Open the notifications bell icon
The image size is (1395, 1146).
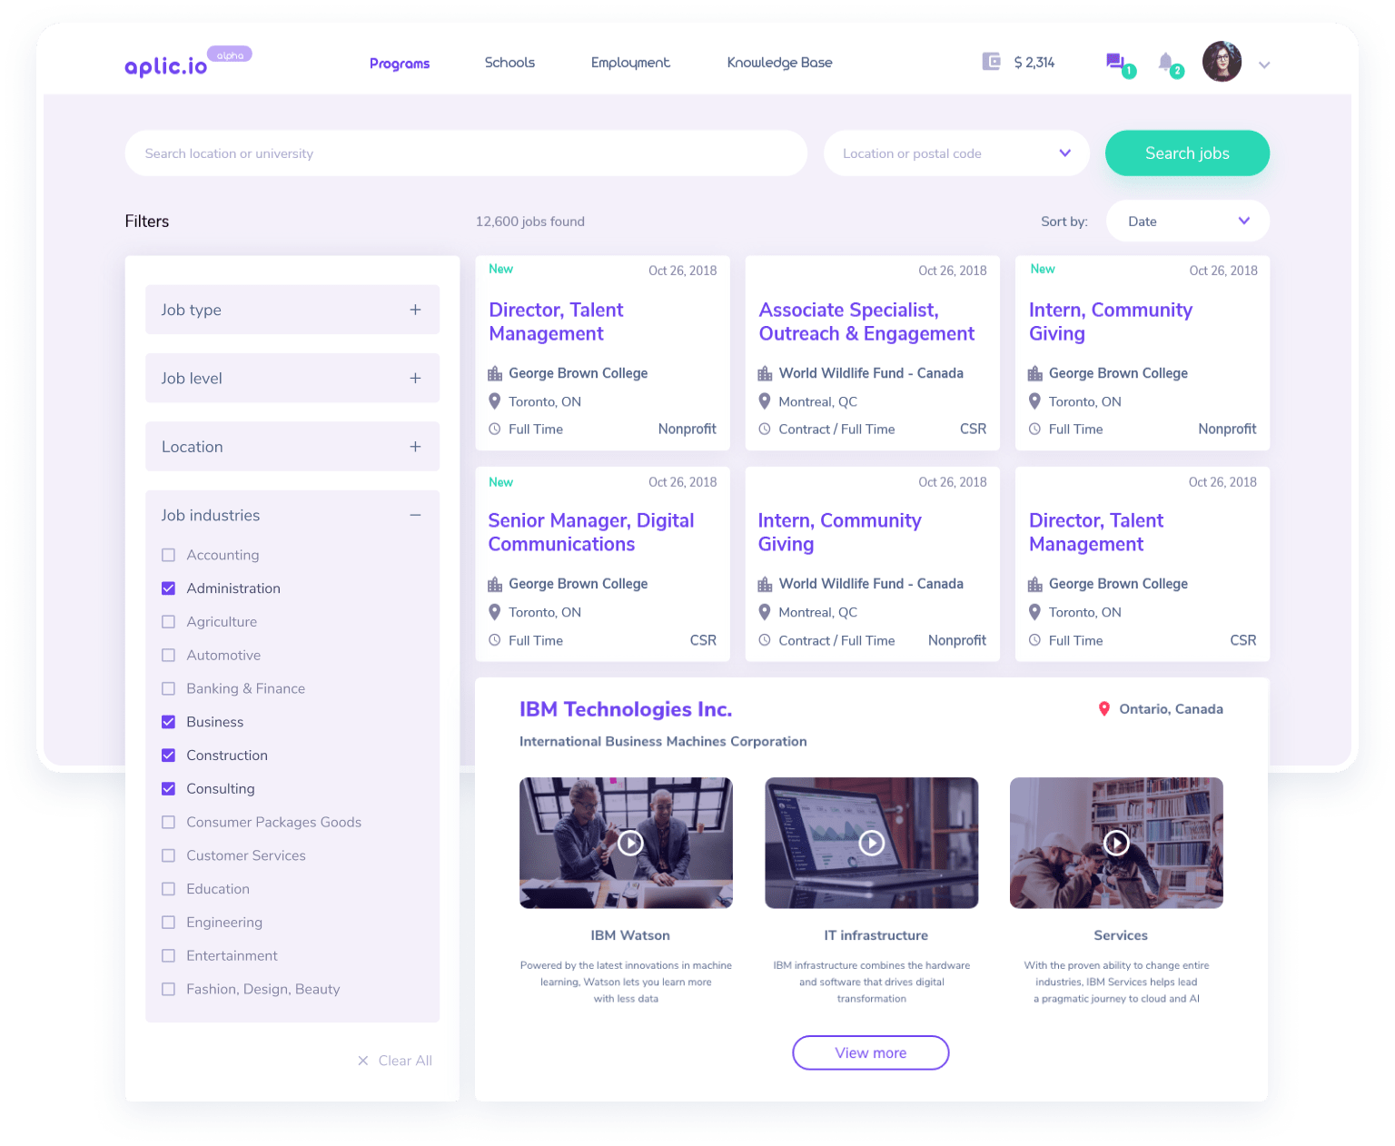point(1165,62)
